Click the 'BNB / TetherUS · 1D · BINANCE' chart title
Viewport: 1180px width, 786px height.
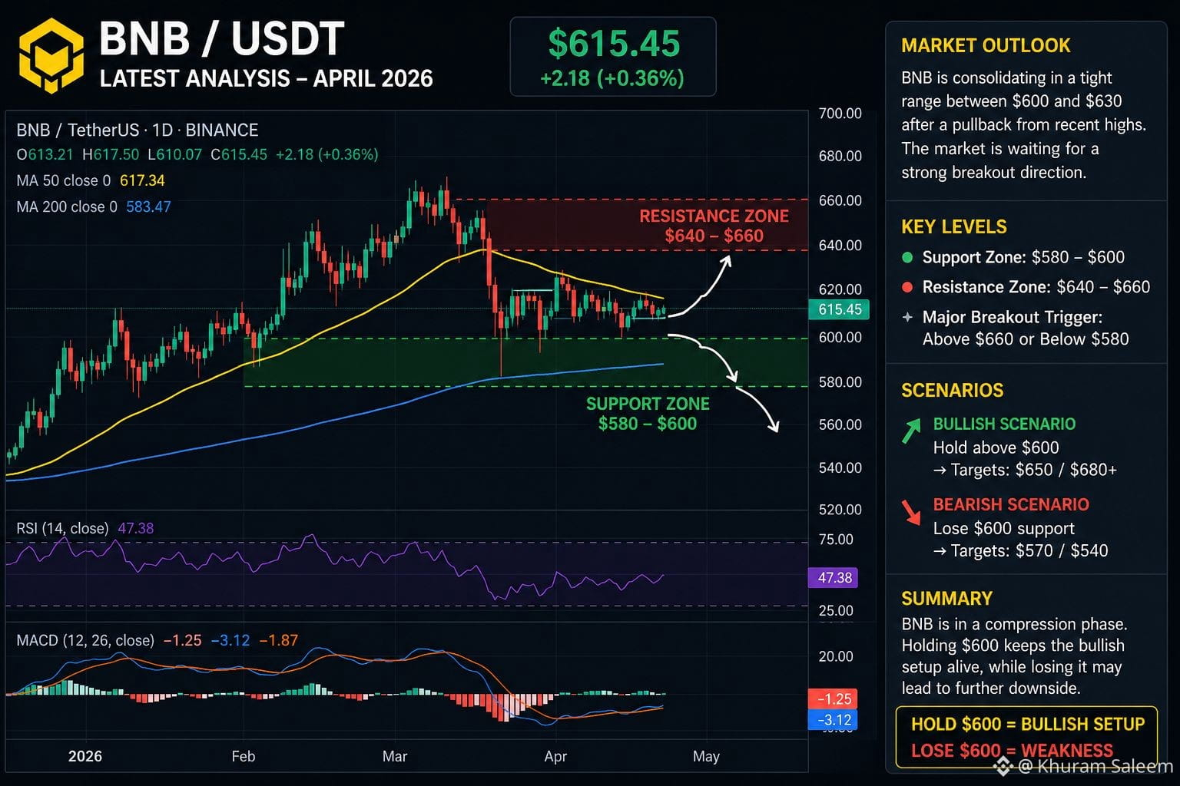click(x=138, y=130)
